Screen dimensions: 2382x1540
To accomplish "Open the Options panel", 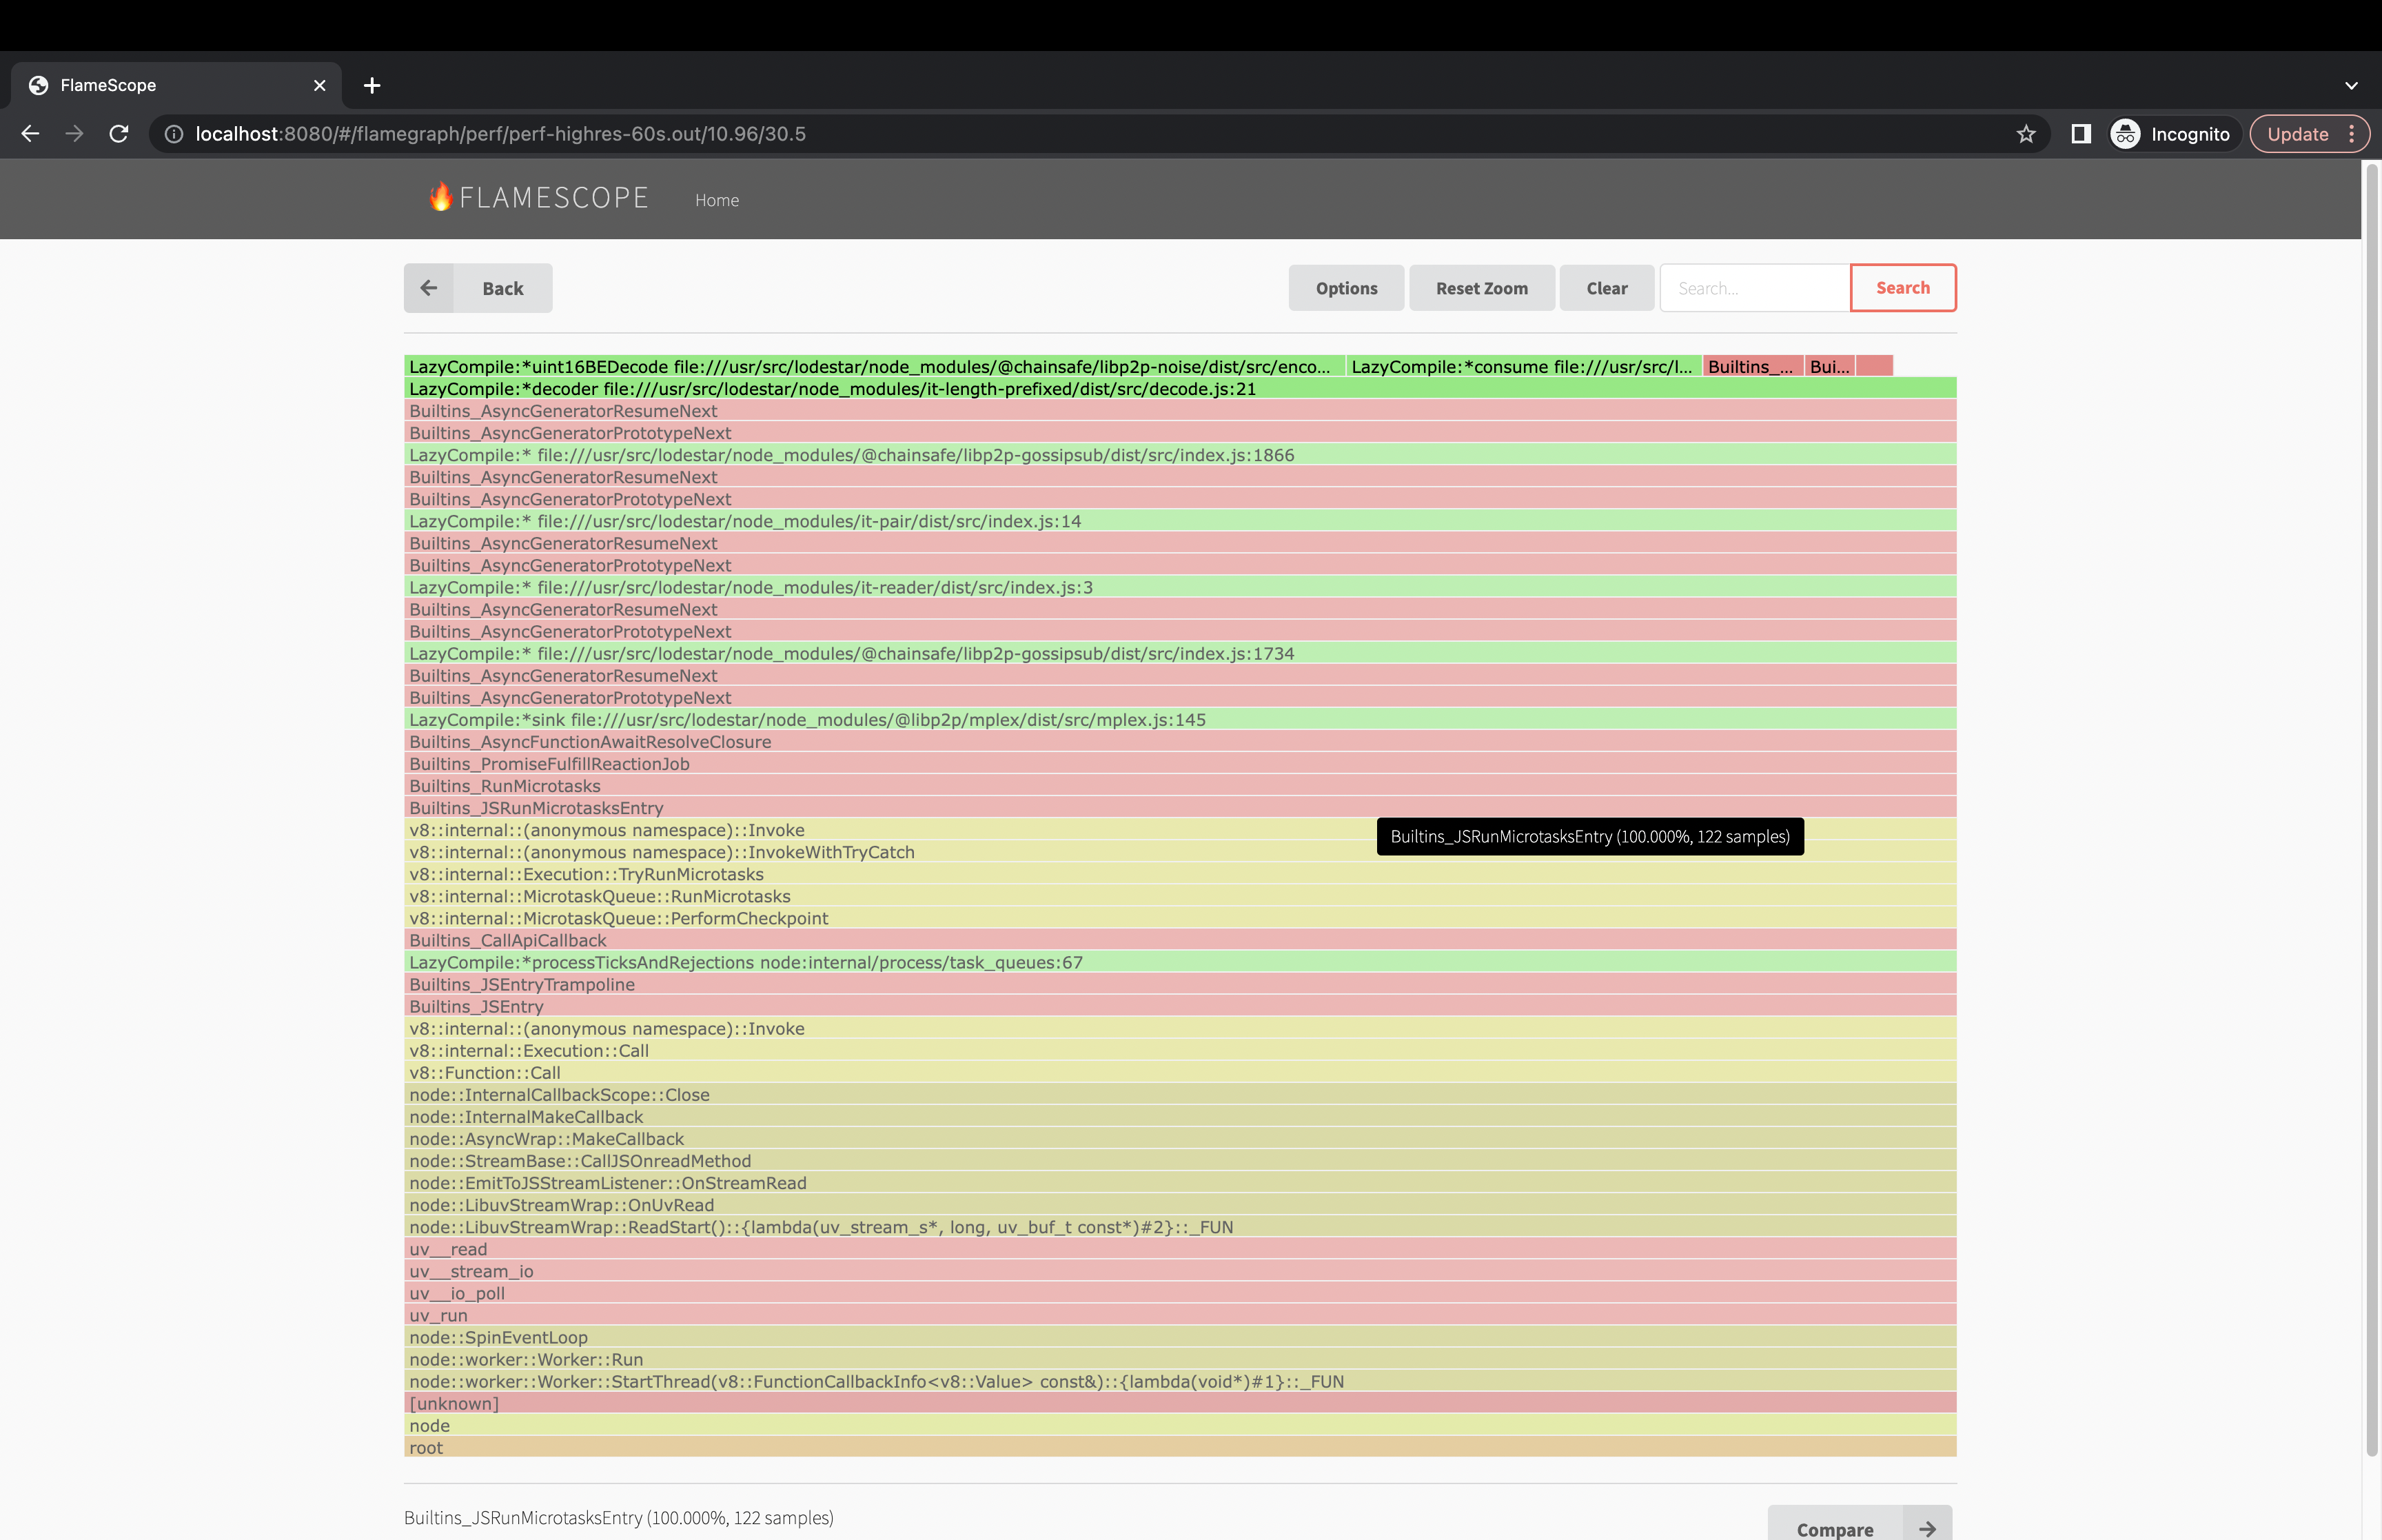I will (x=1345, y=288).
